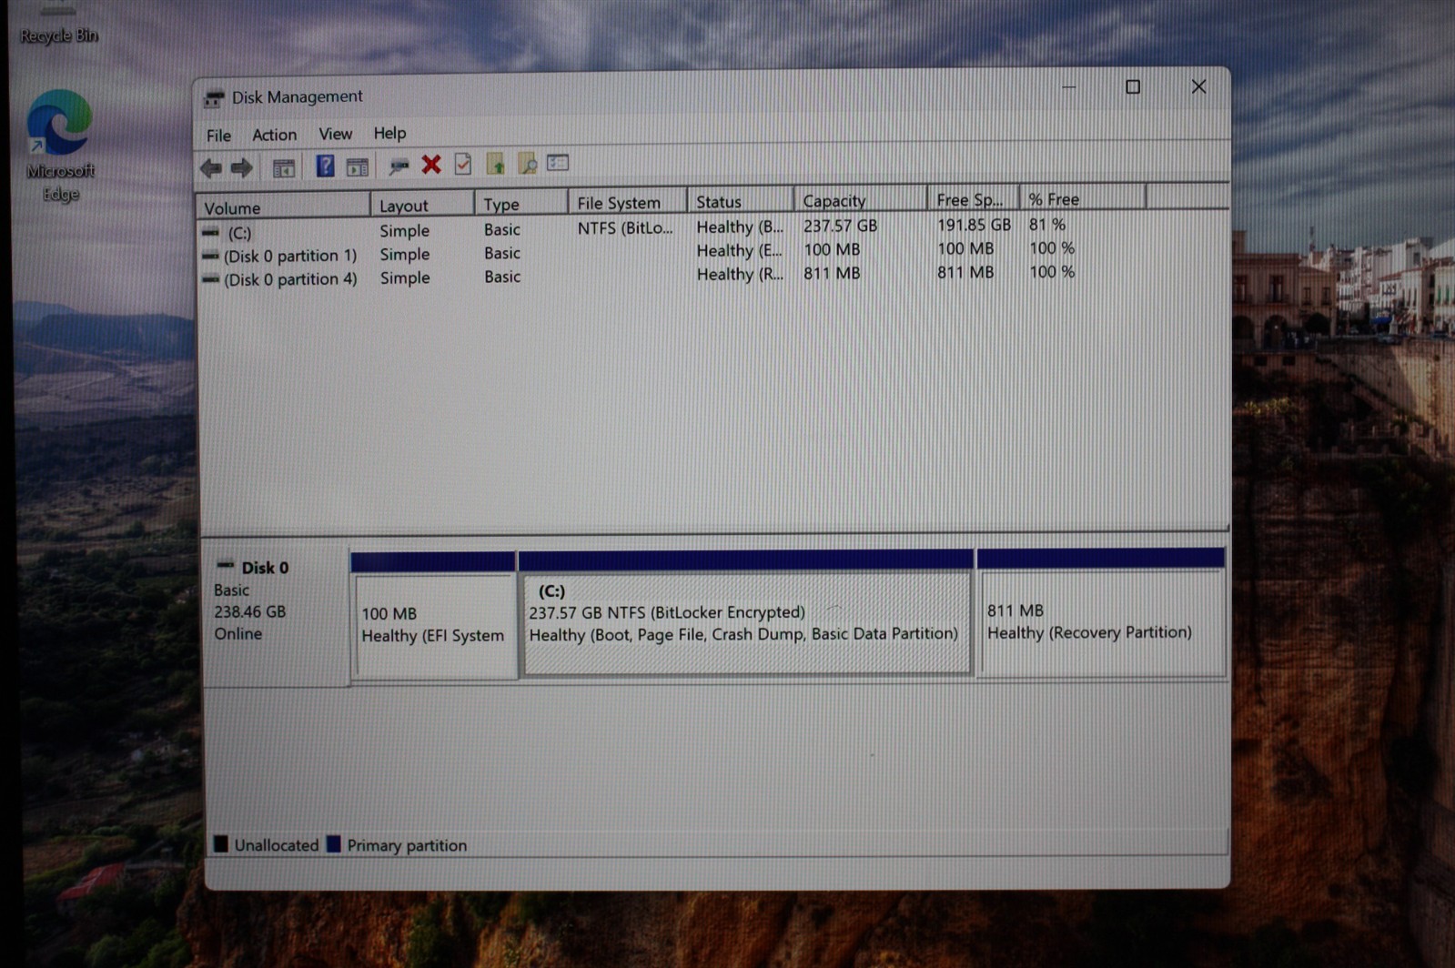Close the Disk Management window

[x=1198, y=86]
